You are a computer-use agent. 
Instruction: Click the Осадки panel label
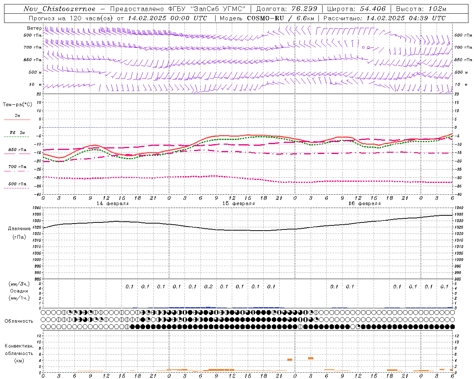(19, 291)
